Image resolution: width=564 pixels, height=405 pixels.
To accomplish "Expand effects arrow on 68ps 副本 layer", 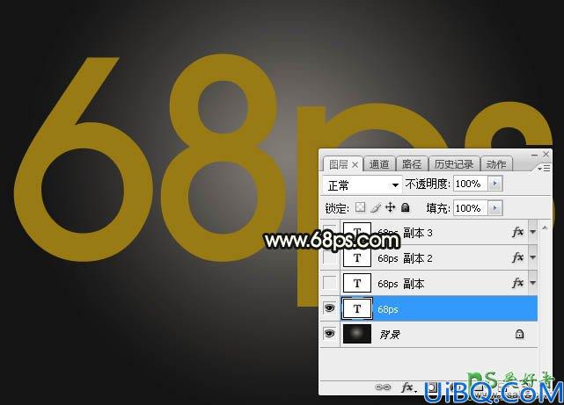I will [532, 283].
